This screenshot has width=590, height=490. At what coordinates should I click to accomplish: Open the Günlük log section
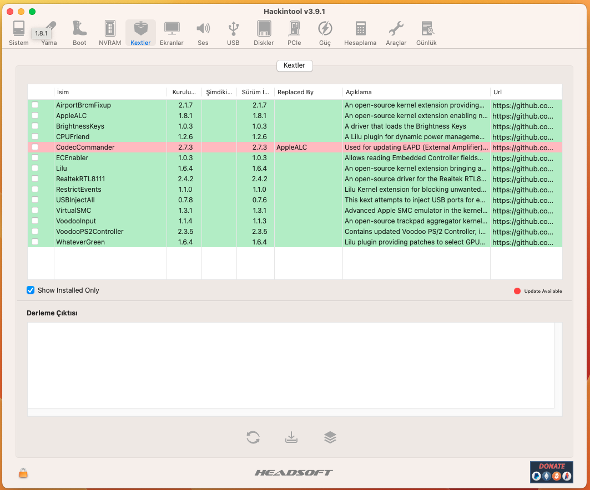[426, 33]
